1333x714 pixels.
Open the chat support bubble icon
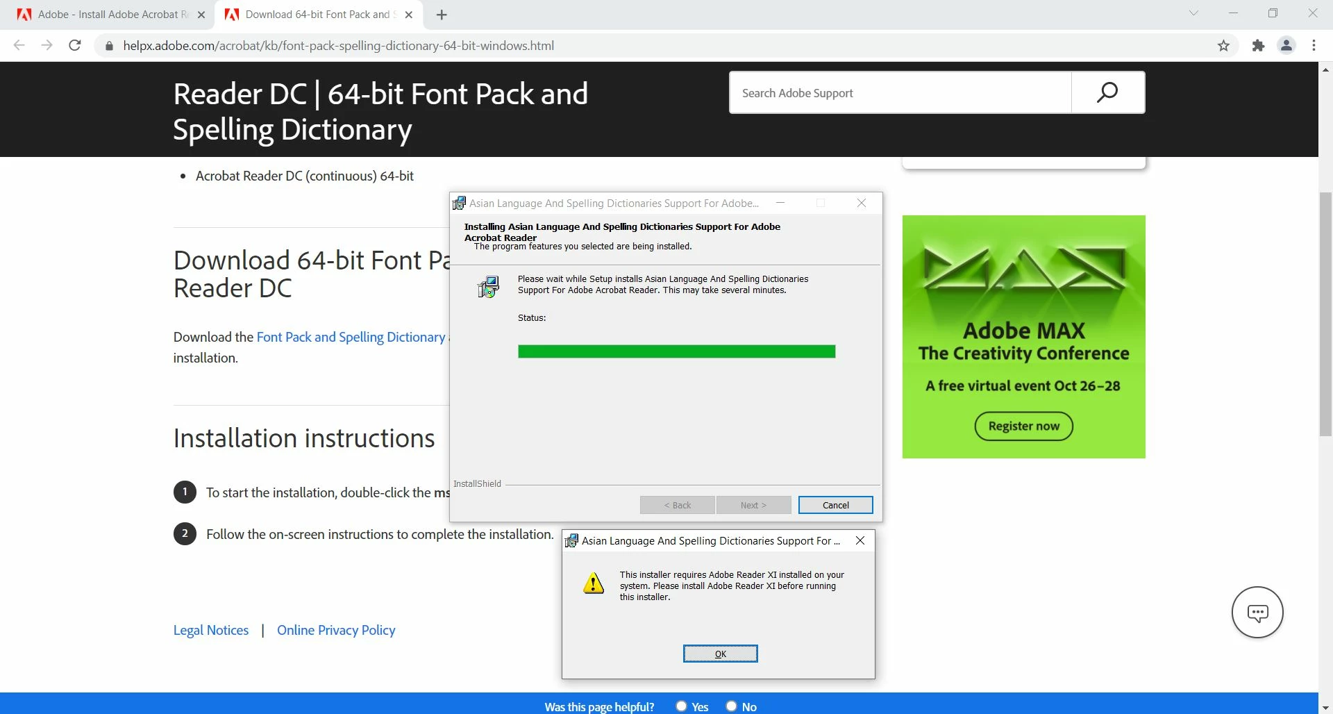1257,612
